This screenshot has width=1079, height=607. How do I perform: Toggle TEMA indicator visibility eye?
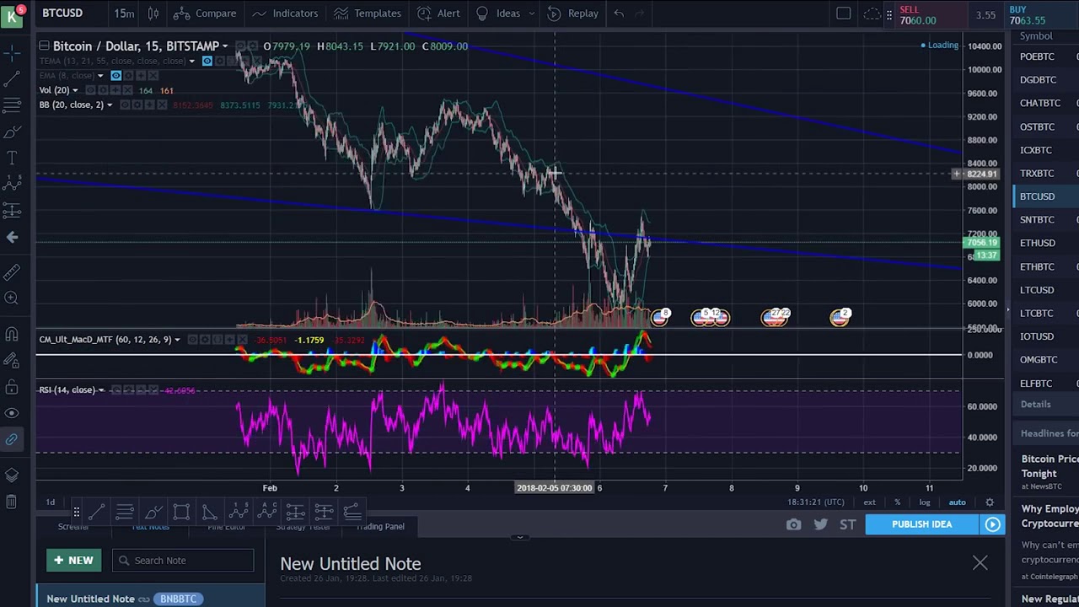(207, 61)
